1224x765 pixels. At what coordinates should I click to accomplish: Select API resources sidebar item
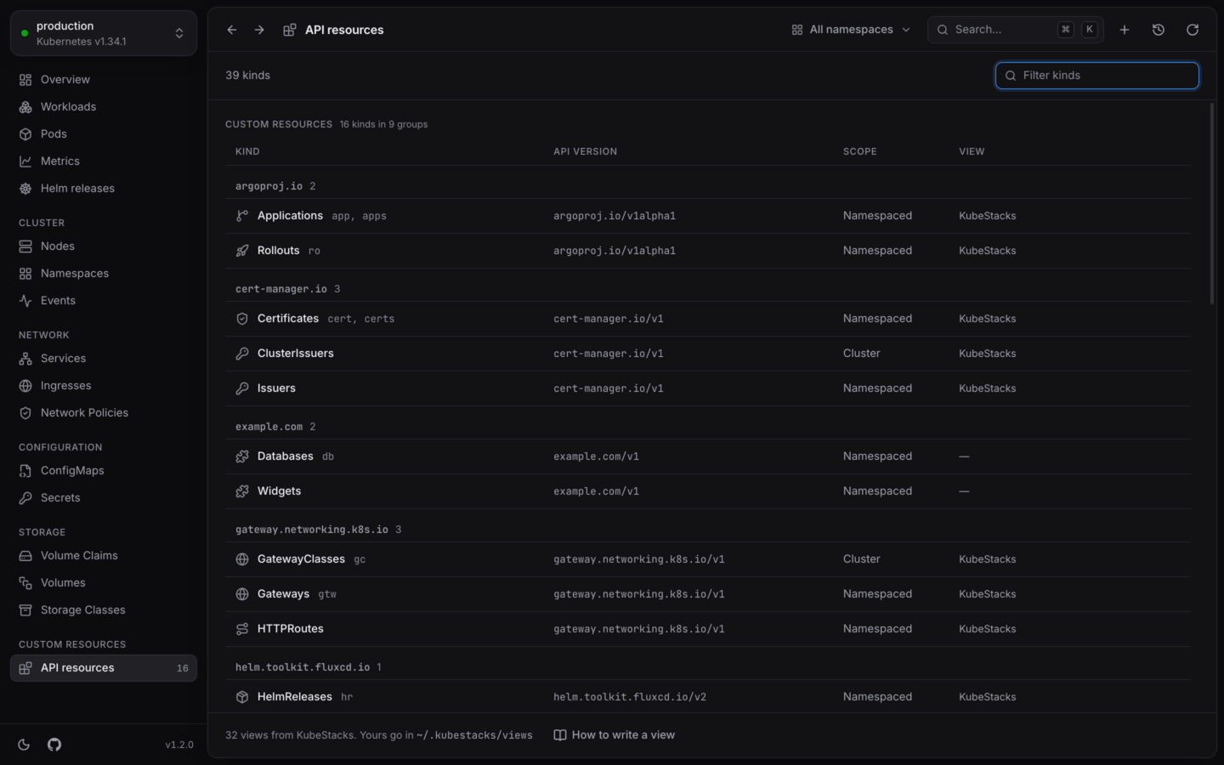tap(104, 668)
